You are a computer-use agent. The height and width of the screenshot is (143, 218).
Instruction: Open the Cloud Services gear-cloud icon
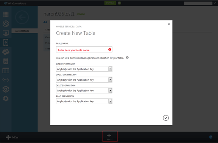6,52
